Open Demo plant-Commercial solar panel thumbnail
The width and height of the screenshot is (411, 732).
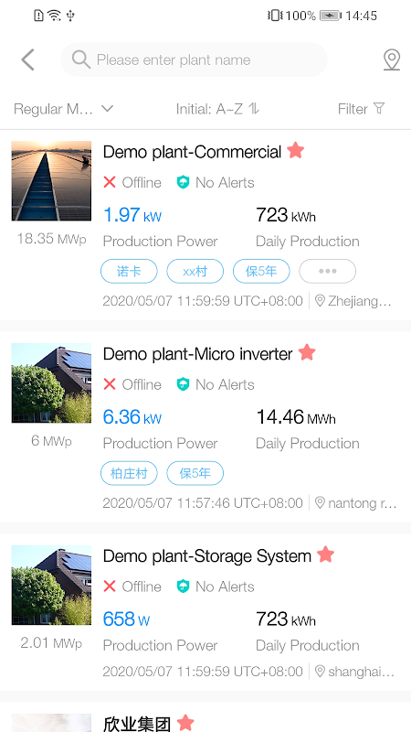click(x=51, y=180)
